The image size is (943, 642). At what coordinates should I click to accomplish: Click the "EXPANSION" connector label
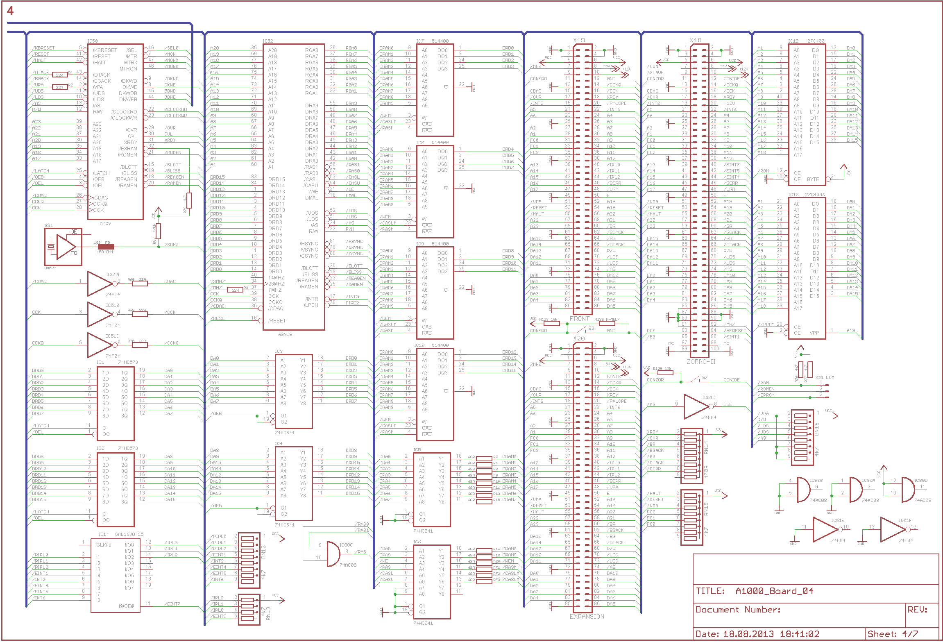[587, 617]
